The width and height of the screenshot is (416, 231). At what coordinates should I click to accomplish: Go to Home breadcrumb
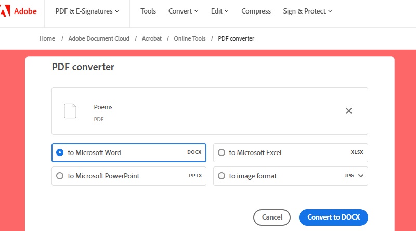click(47, 38)
